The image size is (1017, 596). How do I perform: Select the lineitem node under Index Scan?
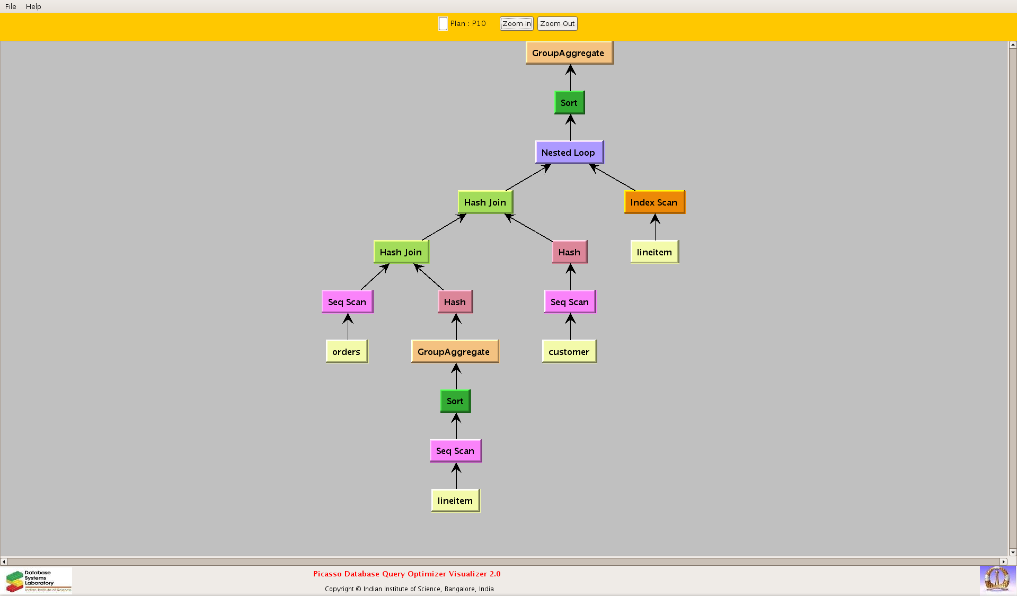tap(654, 252)
